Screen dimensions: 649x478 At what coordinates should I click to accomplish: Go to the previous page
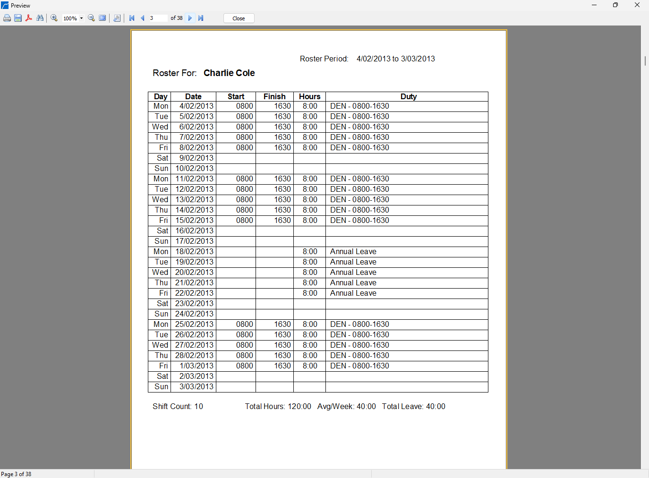point(143,18)
